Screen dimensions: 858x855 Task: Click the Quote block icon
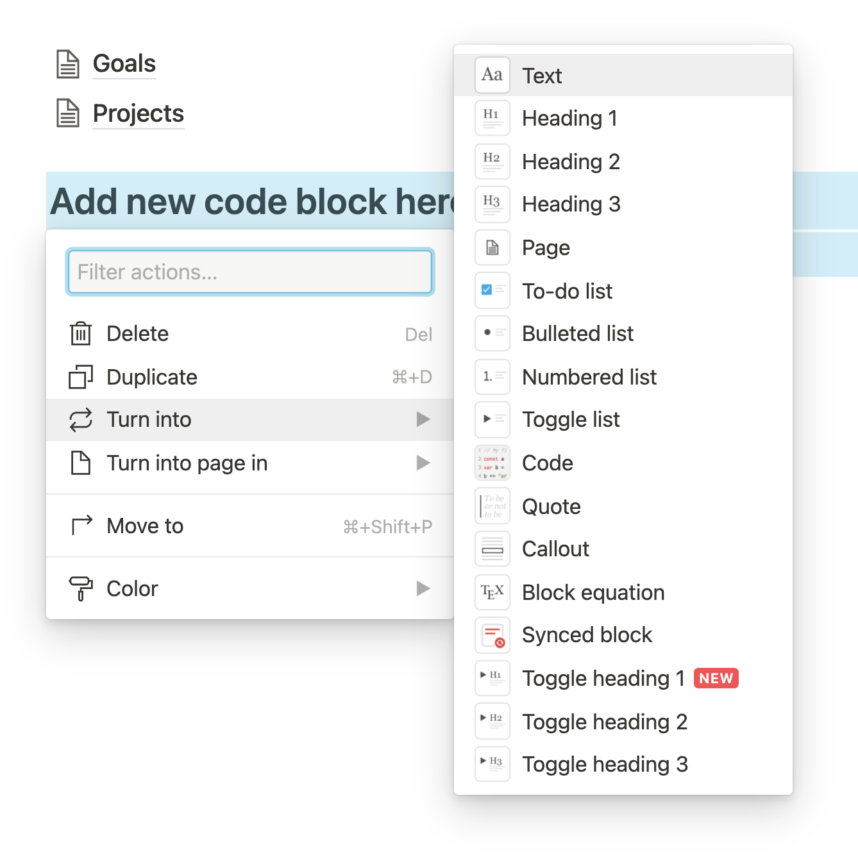(x=492, y=506)
